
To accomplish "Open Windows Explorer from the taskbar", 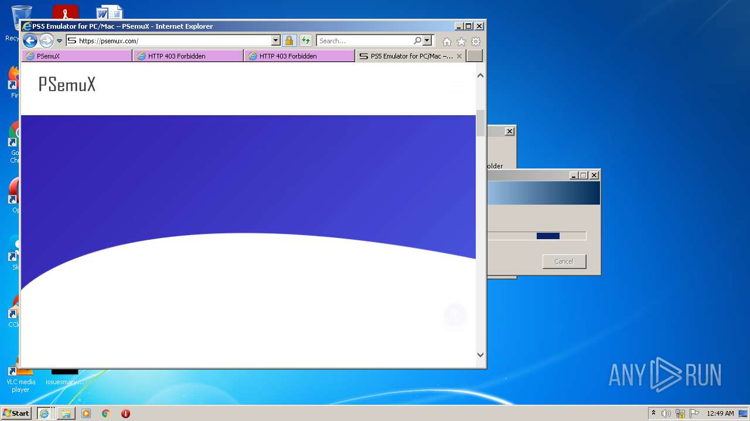I will pyautogui.click(x=66, y=413).
